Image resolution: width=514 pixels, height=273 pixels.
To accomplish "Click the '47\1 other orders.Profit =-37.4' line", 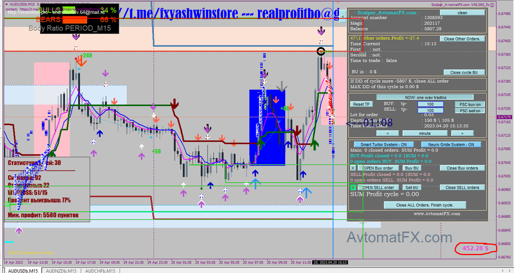I will click(x=385, y=38).
